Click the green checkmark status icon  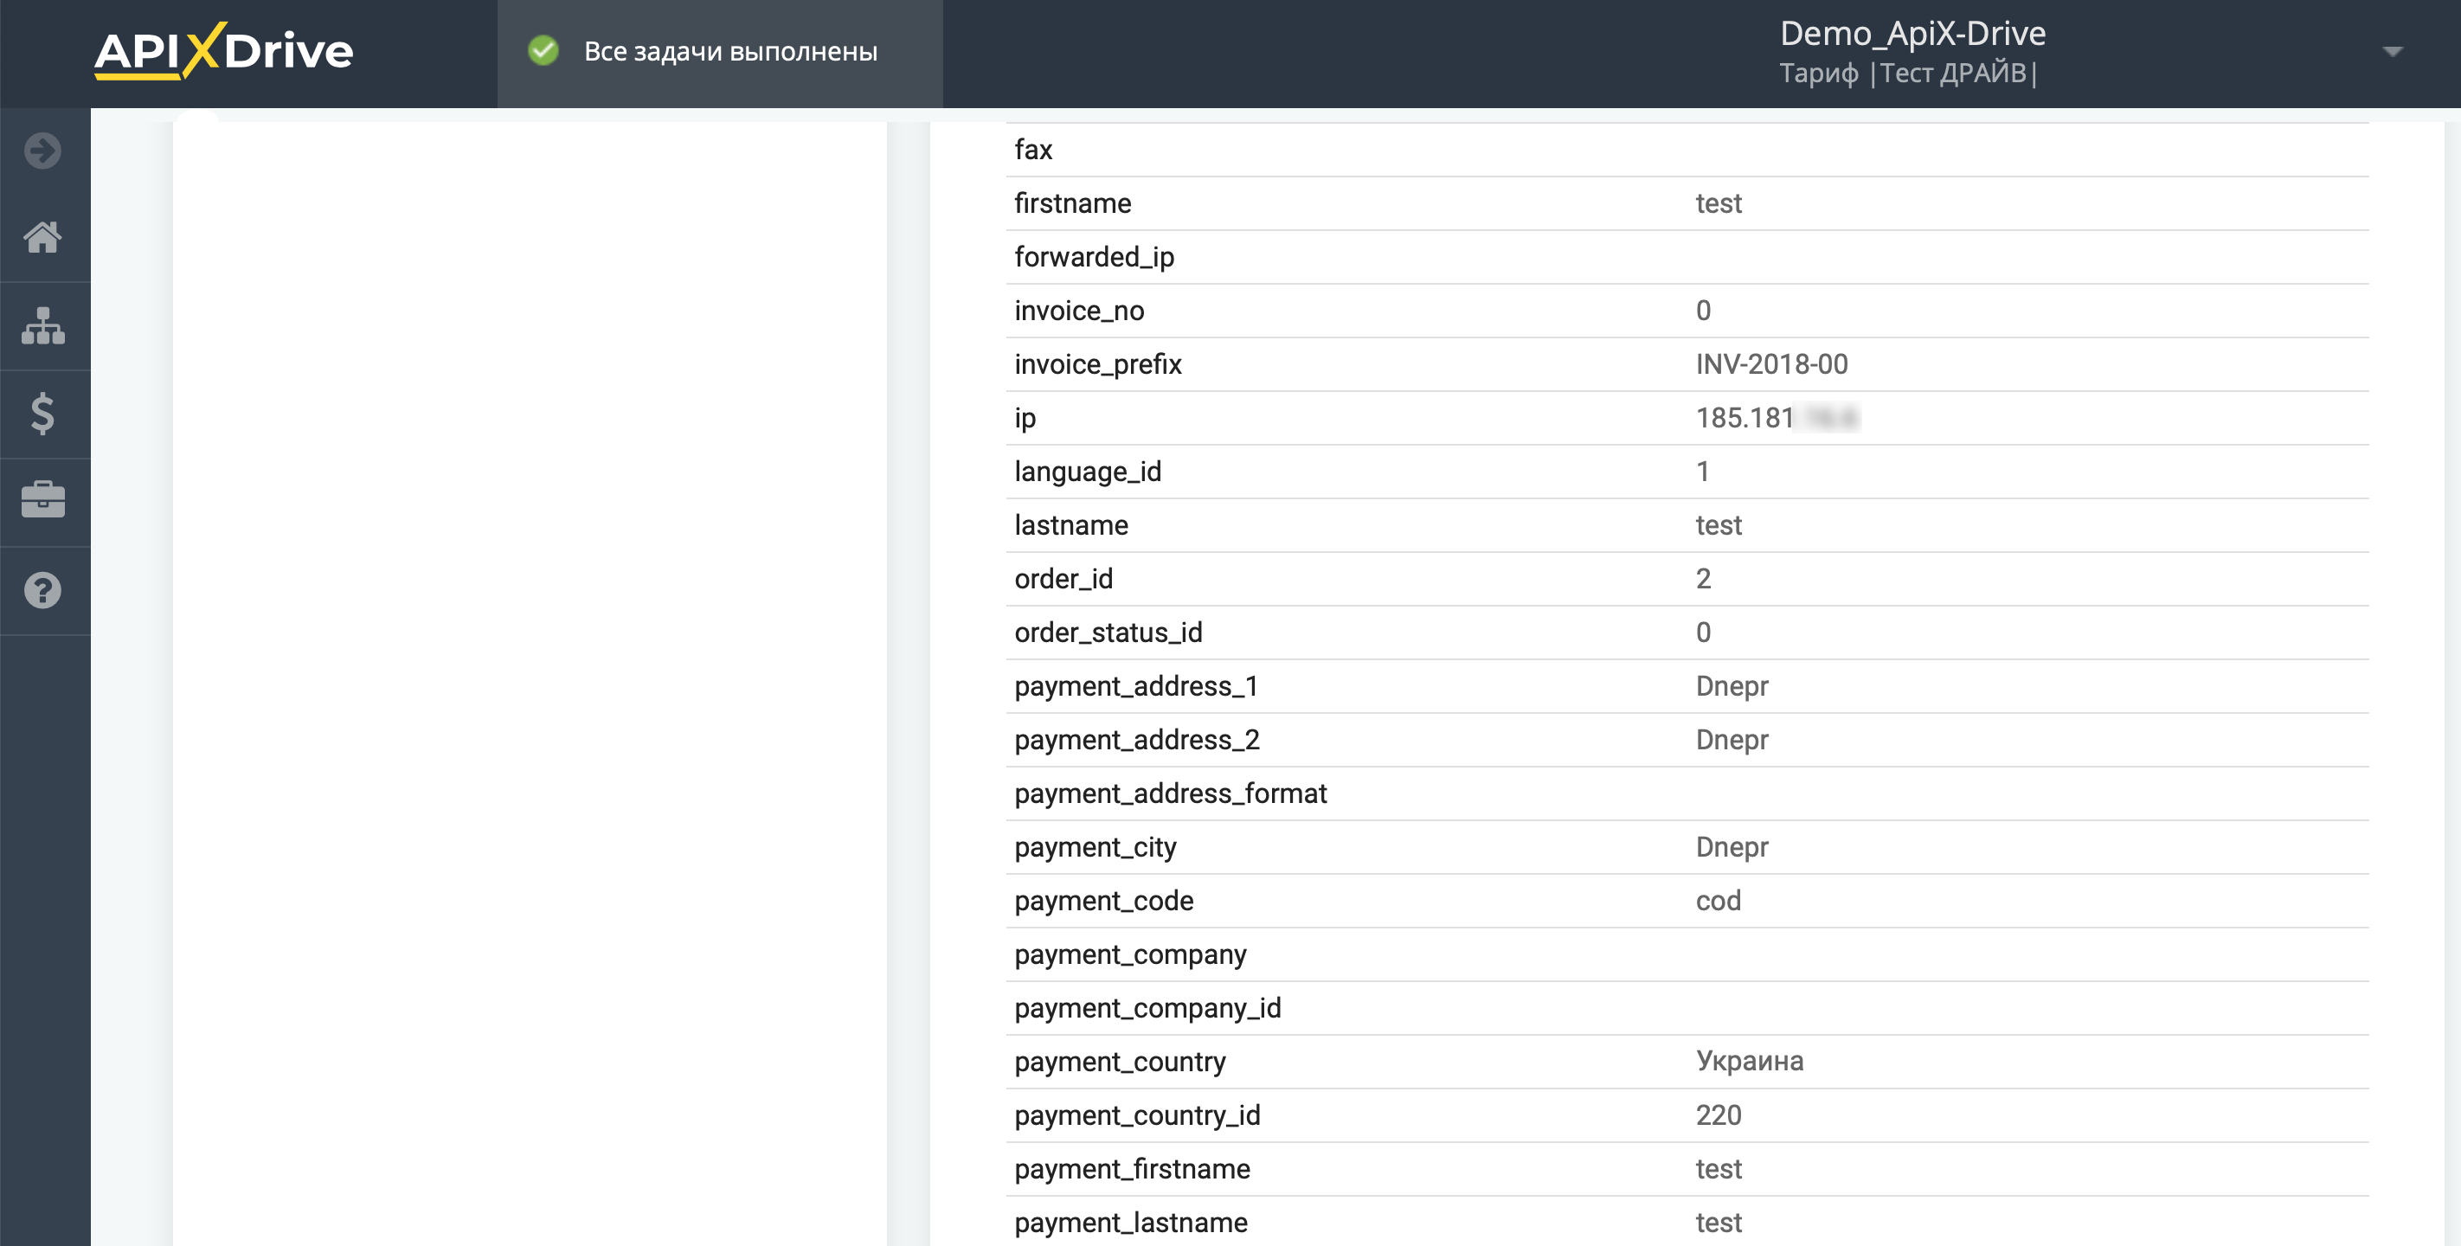coord(543,51)
